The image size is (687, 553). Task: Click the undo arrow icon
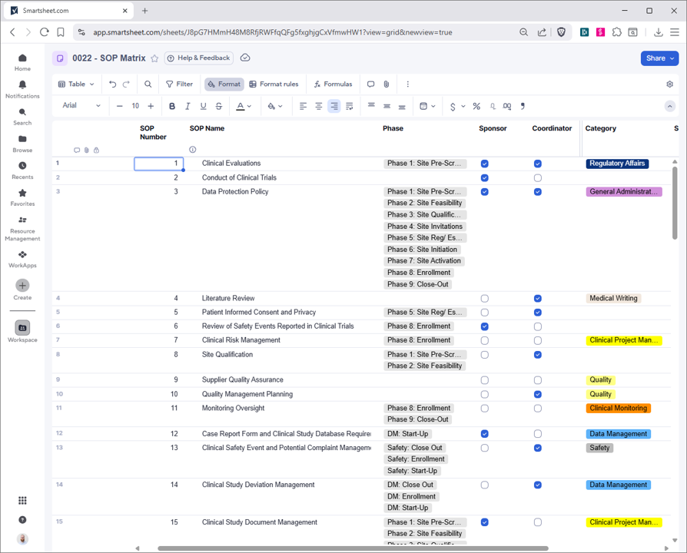point(113,84)
